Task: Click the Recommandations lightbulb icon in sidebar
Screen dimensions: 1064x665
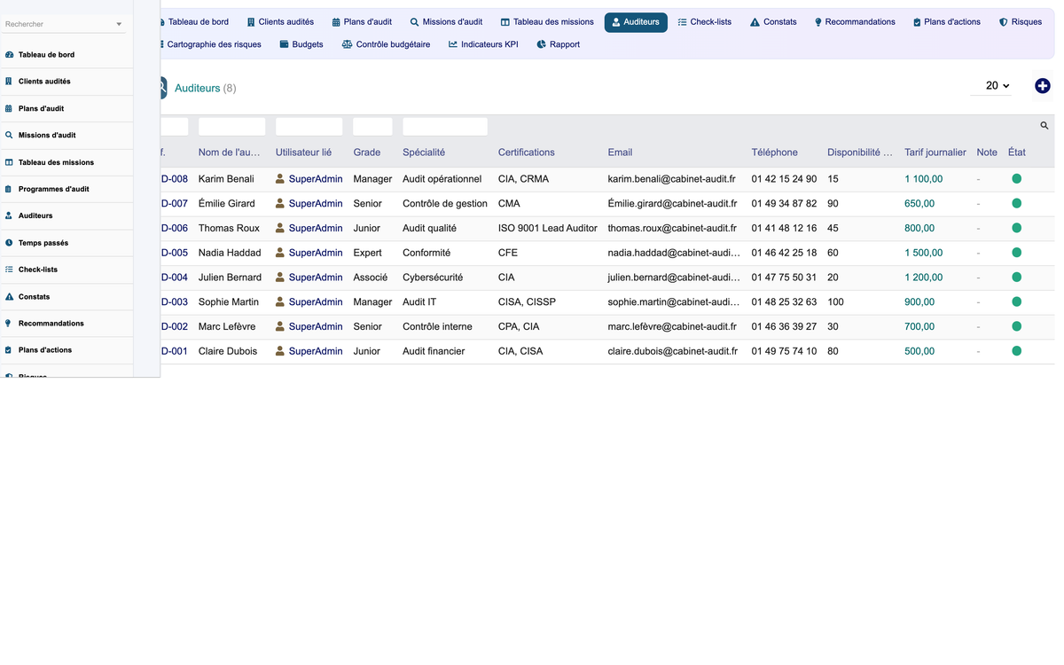Action: (x=9, y=324)
